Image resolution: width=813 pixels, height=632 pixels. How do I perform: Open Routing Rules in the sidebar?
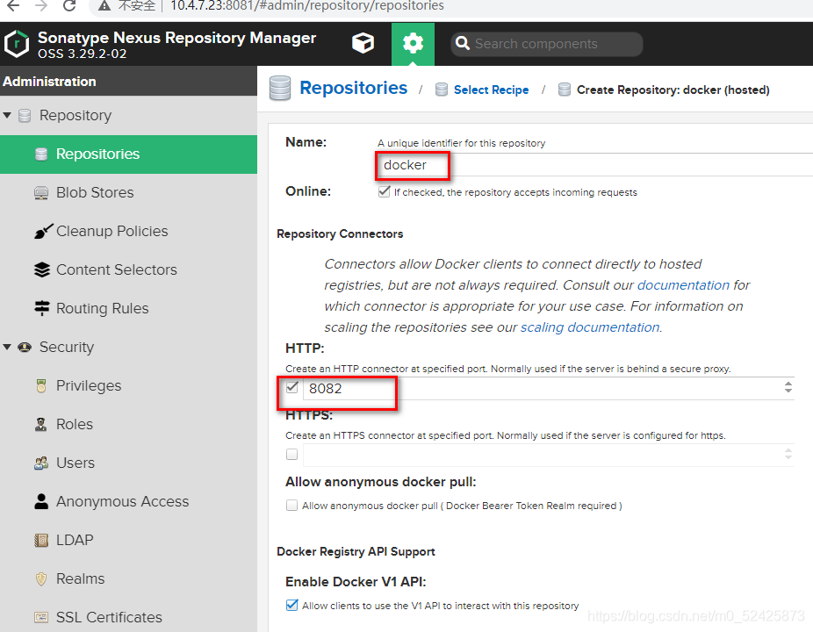128,308
